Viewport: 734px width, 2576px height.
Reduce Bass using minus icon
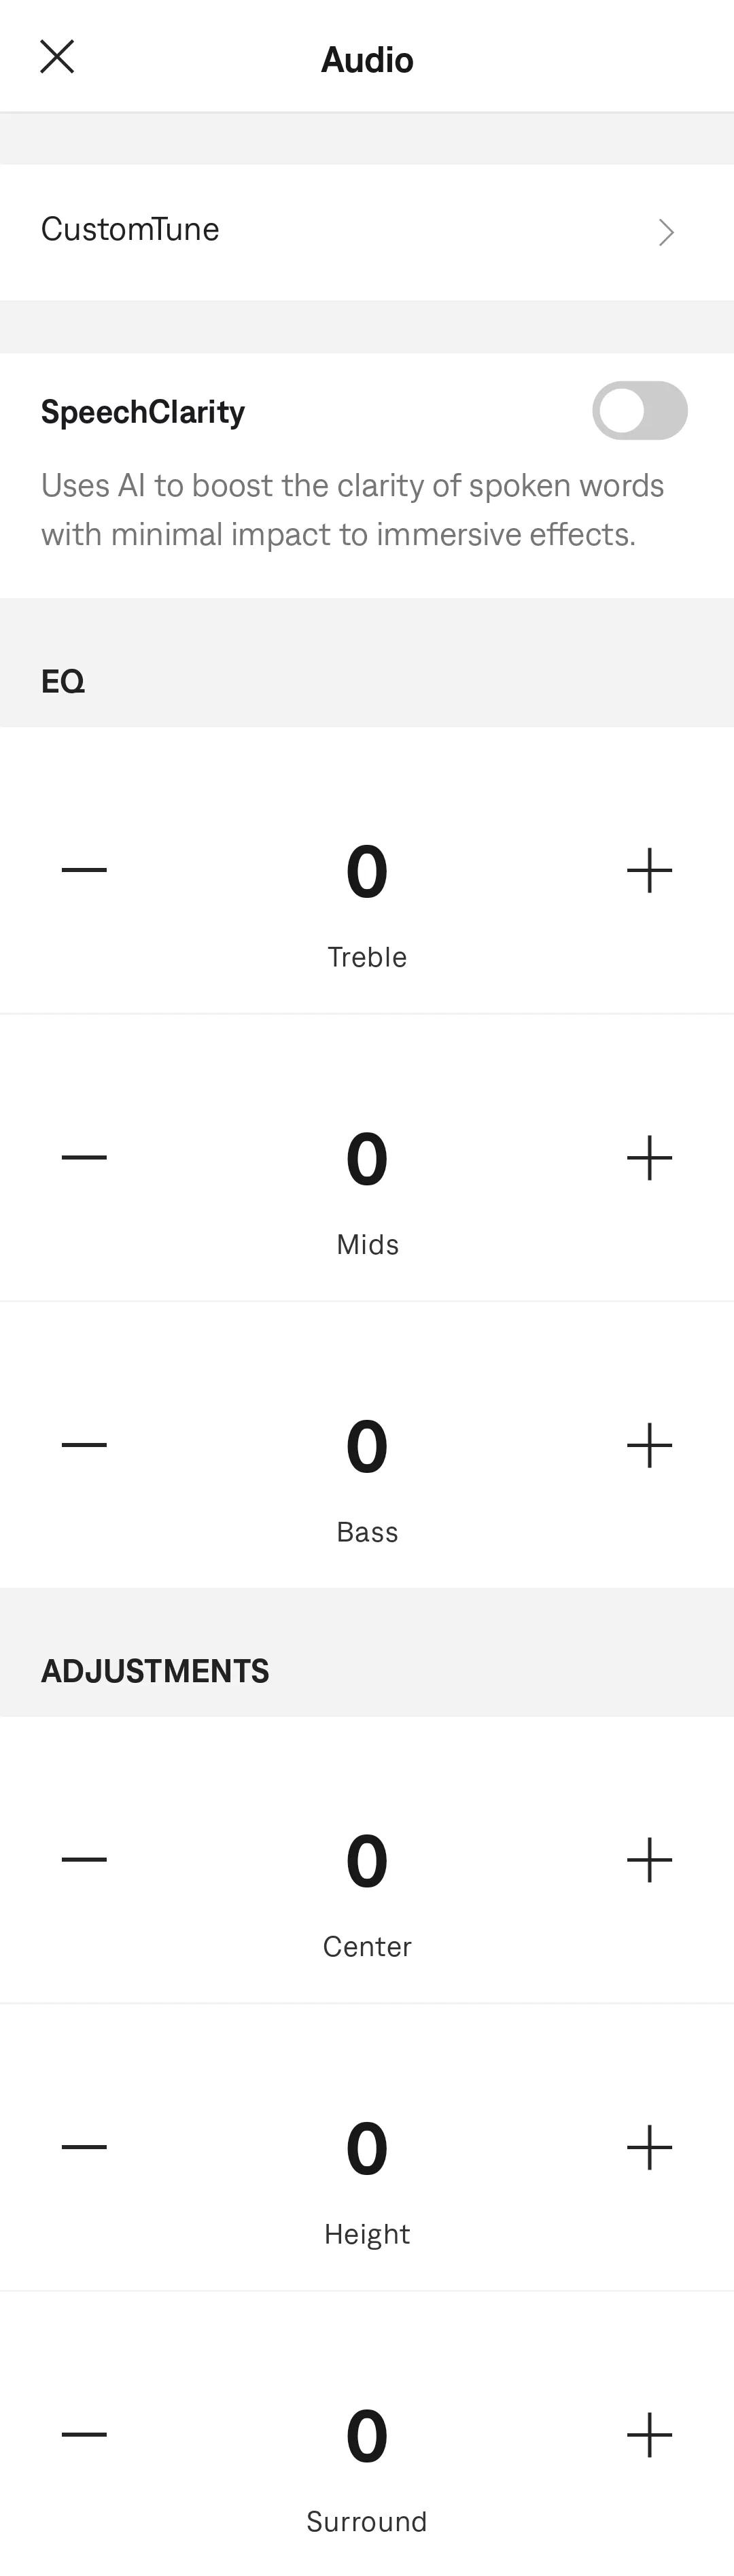pyautogui.click(x=84, y=1444)
